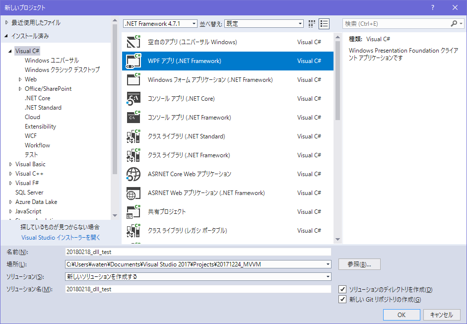This screenshot has height=324, width=467.
Task: Click the template list scroll down arrow
Action: [x=337, y=239]
